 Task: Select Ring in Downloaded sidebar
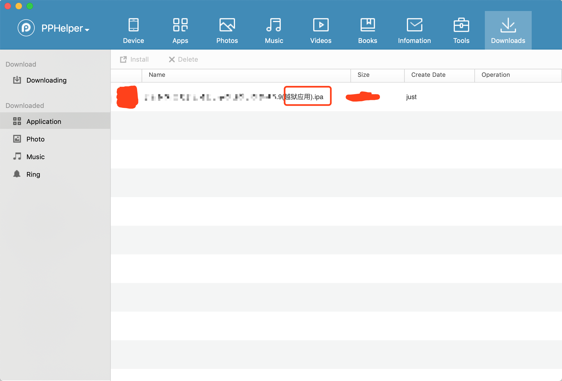33,175
